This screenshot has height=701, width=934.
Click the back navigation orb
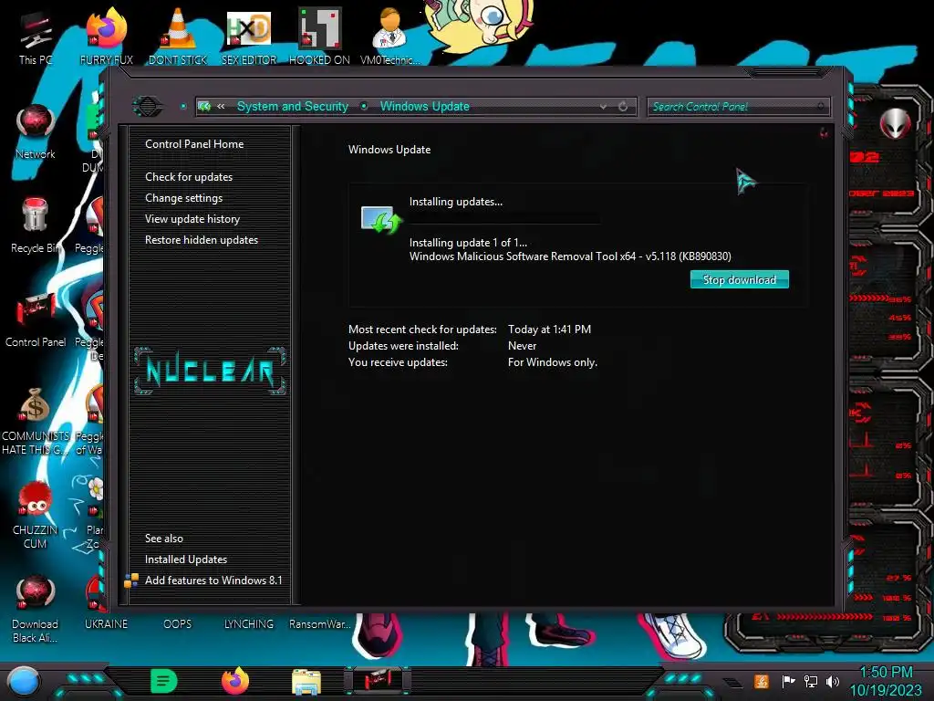pos(147,107)
